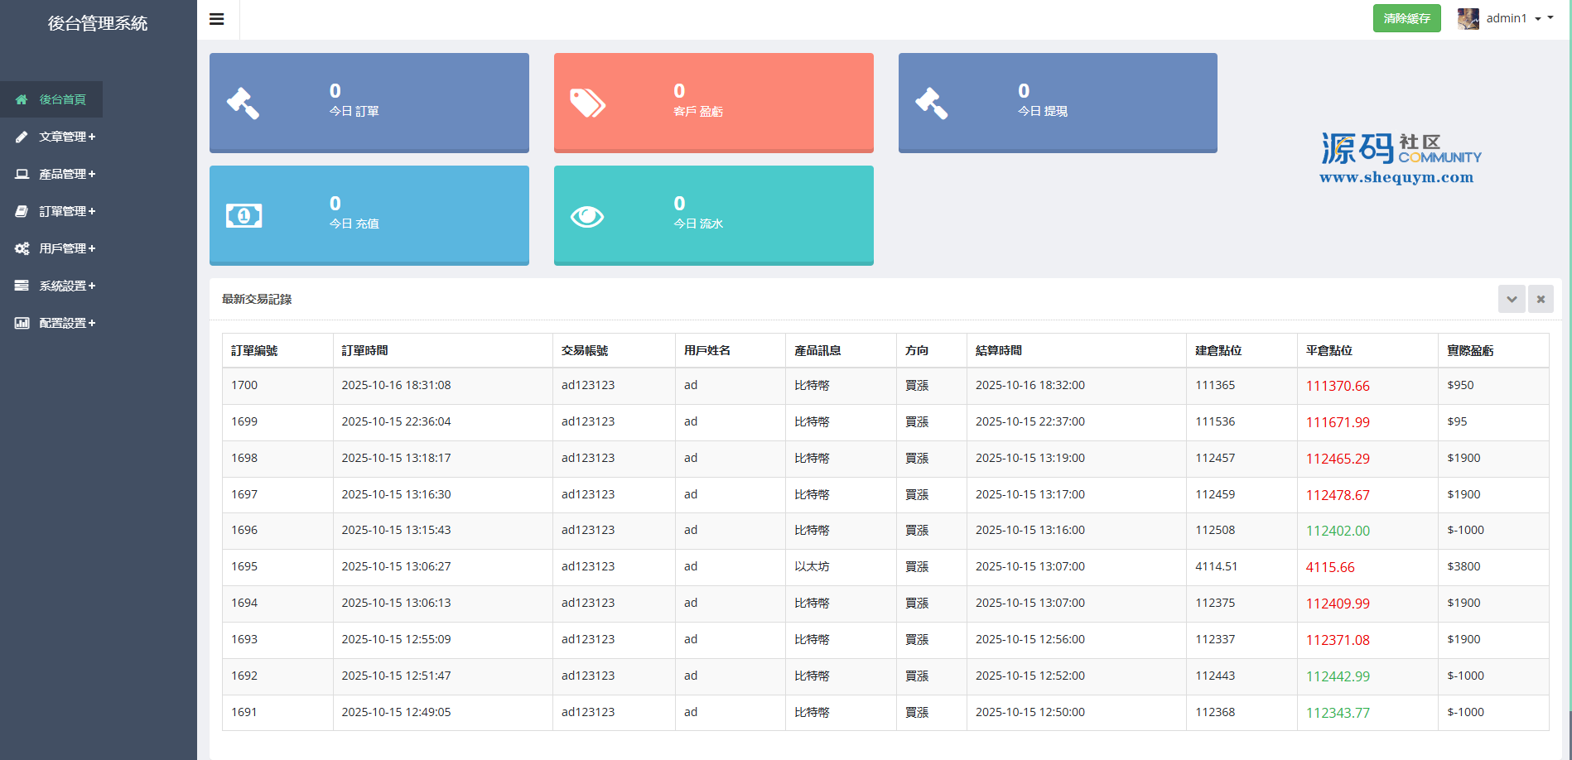The height and width of the screenshot is (760, 1572).
Task: Click the admin1 avatar thumbnail
Action: pos(1468,19)
